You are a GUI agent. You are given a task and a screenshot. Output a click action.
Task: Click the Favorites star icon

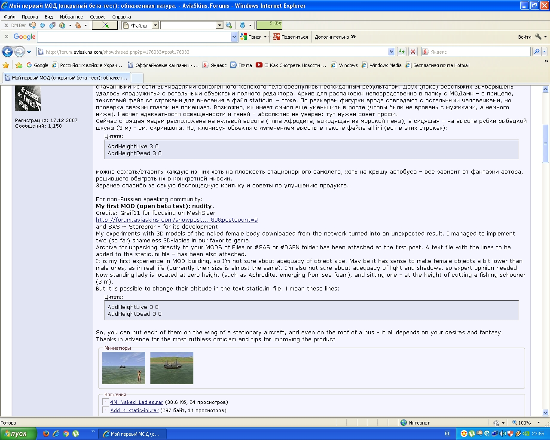[6, 65]
